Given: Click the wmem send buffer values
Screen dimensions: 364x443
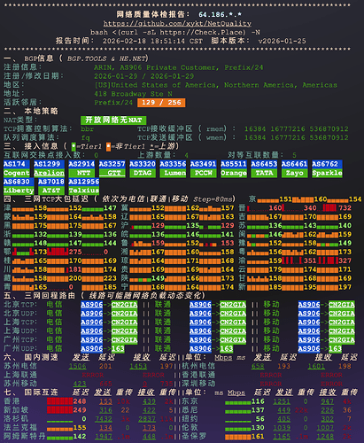Looking at the screenshot, I should (296, 137).
